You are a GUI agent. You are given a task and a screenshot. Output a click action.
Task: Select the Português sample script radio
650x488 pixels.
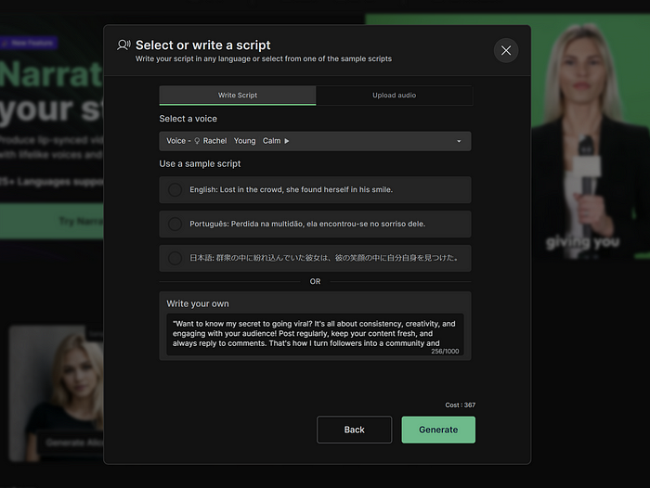tap(175, 225)
